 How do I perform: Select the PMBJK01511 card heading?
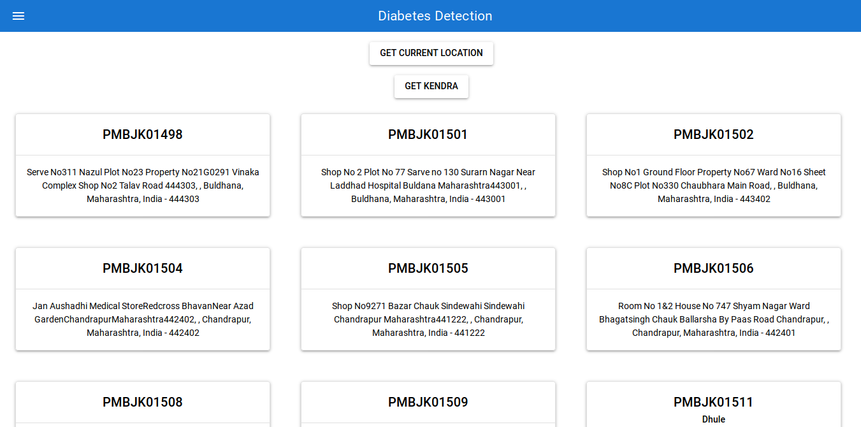714,402
